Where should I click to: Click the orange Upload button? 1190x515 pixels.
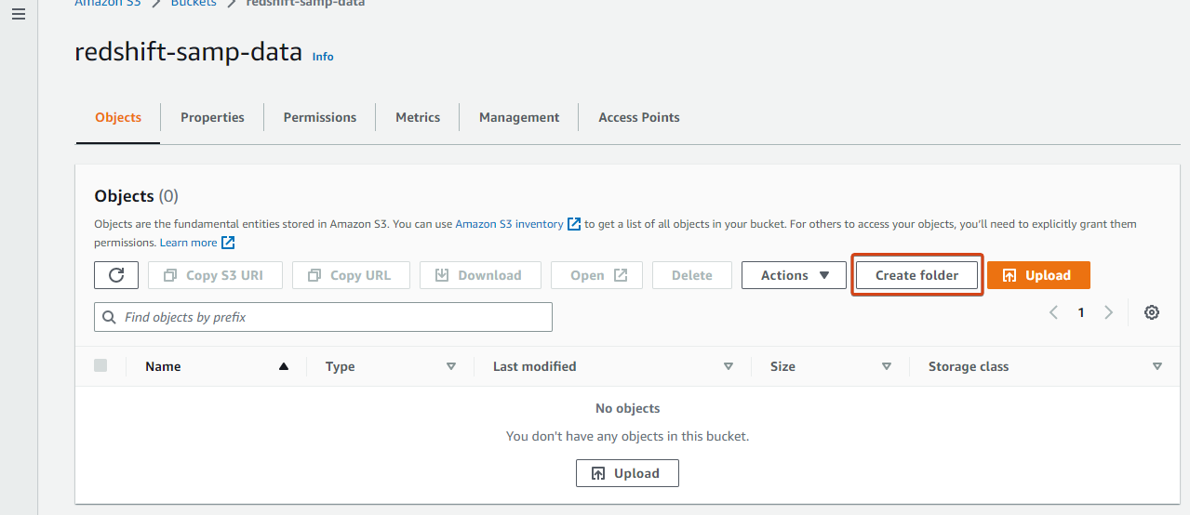(1038, 275)
